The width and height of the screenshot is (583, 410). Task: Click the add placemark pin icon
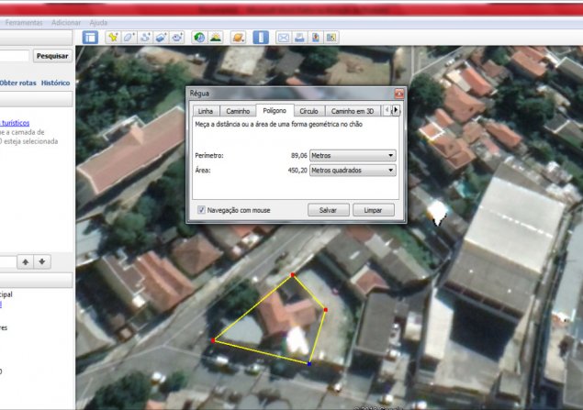tap(113, 38)
